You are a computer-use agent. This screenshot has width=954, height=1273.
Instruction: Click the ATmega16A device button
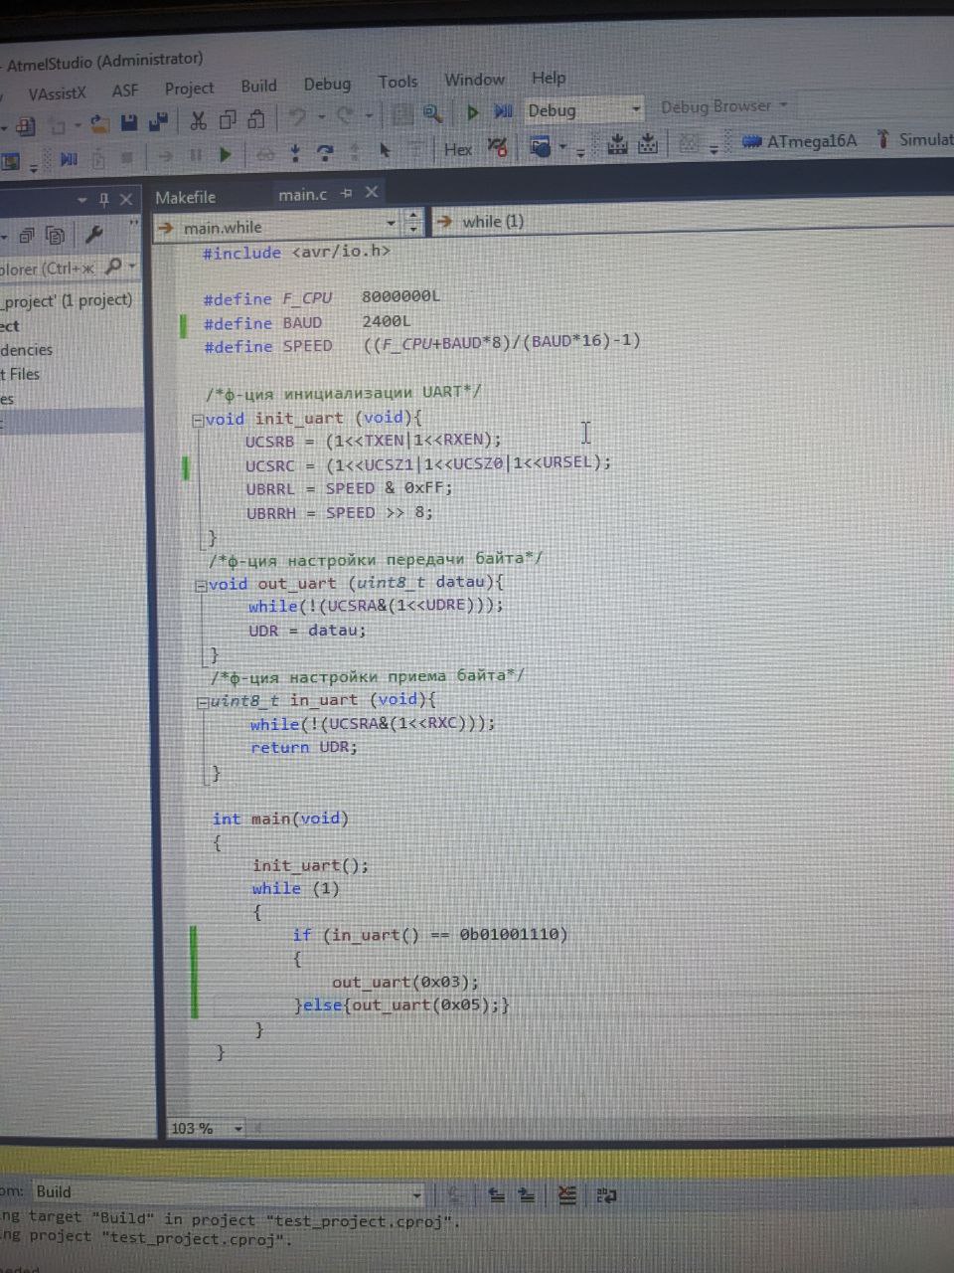click(x=801, y=141)
